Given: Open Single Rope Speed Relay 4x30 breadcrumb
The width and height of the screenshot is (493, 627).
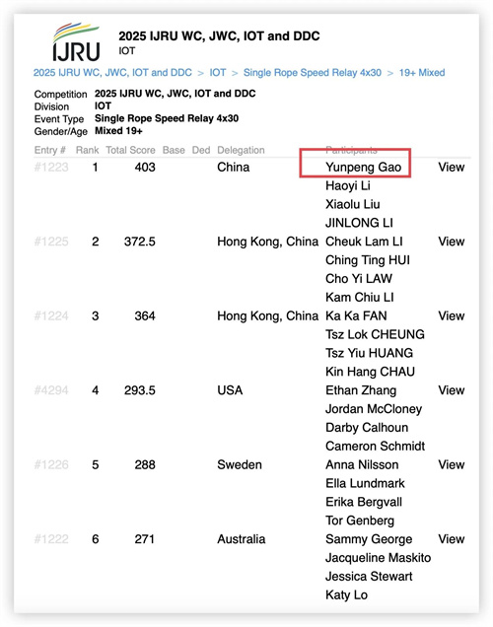Looking at the screenshot, I should tap(313, 73).
